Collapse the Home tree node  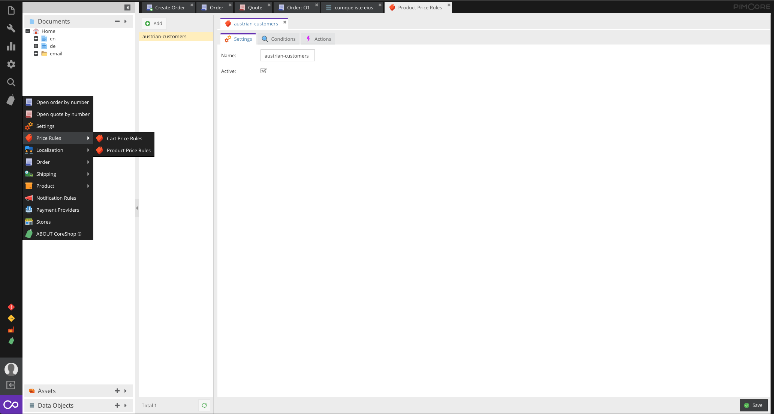(28, 31)
